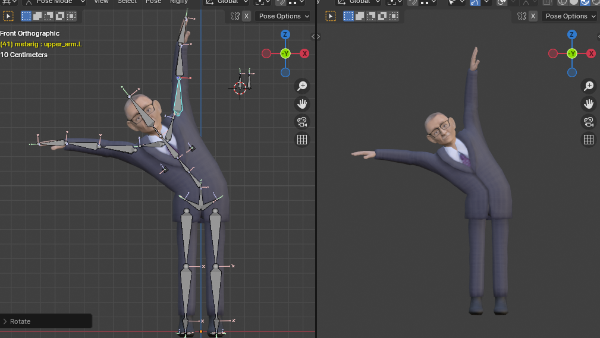600x338 pixels.
Task: Toggle camera view in left viewport
Action: pyautogui.click(x=302, y=122)
